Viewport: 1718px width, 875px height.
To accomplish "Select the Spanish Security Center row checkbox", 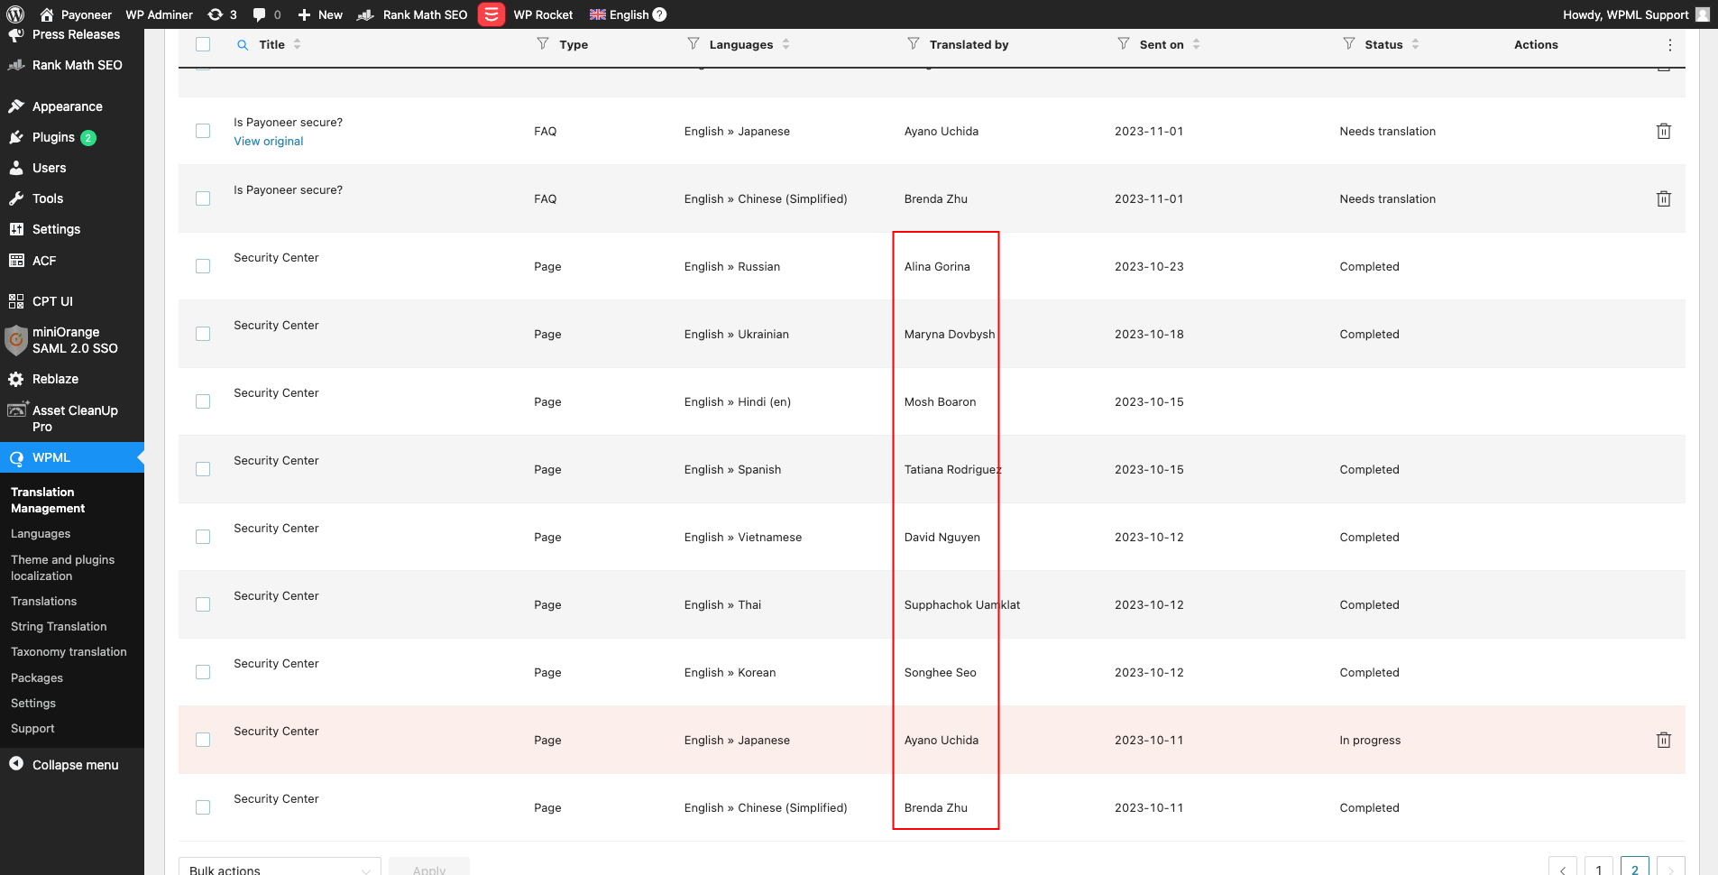I will [x=203, y=469].
